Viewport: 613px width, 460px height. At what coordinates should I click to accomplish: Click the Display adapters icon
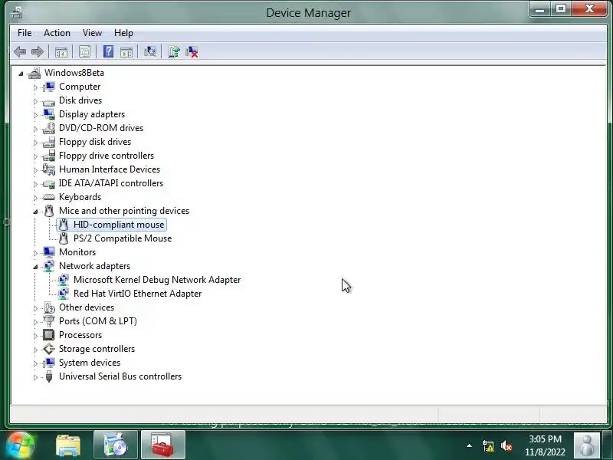(x=49, y=113)
